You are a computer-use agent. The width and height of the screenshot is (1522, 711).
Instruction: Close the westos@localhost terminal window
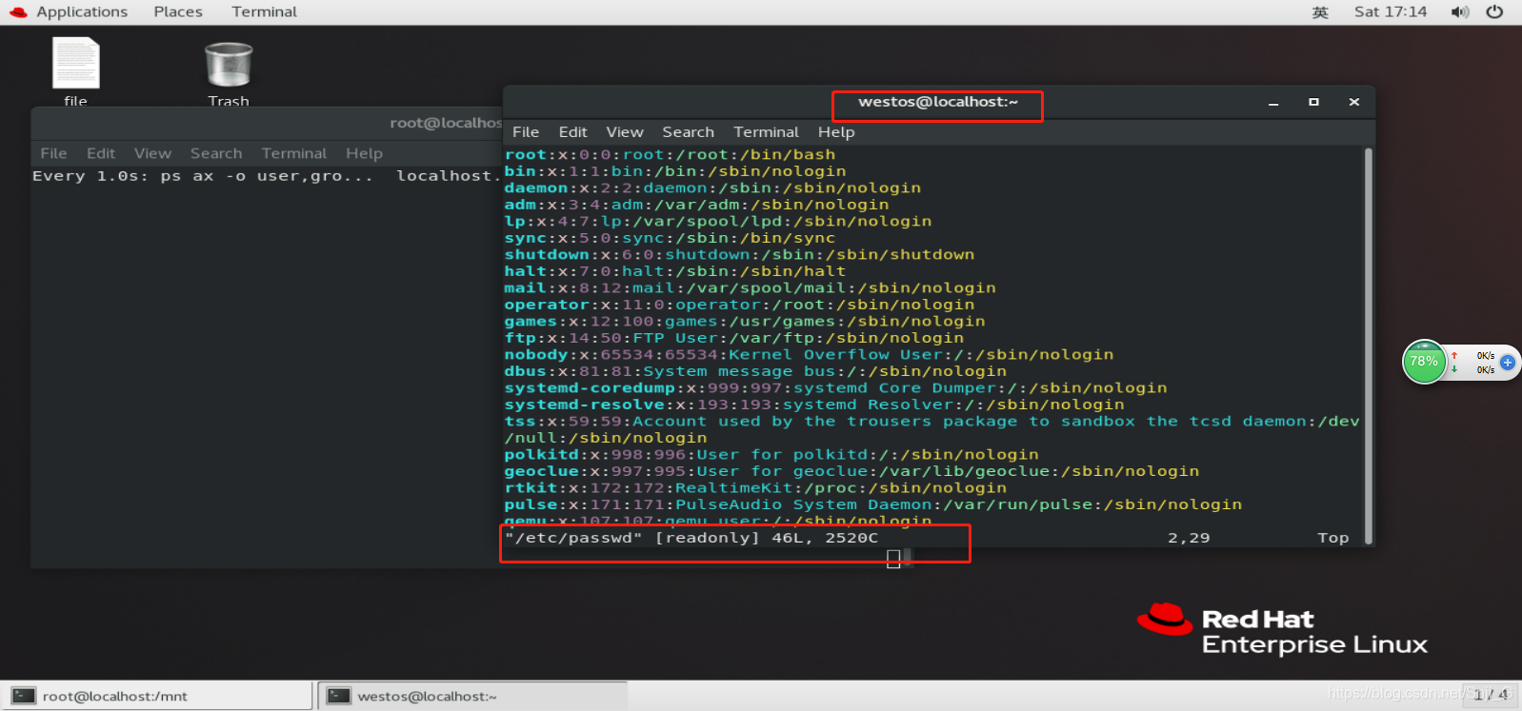tap(1353, 102)
